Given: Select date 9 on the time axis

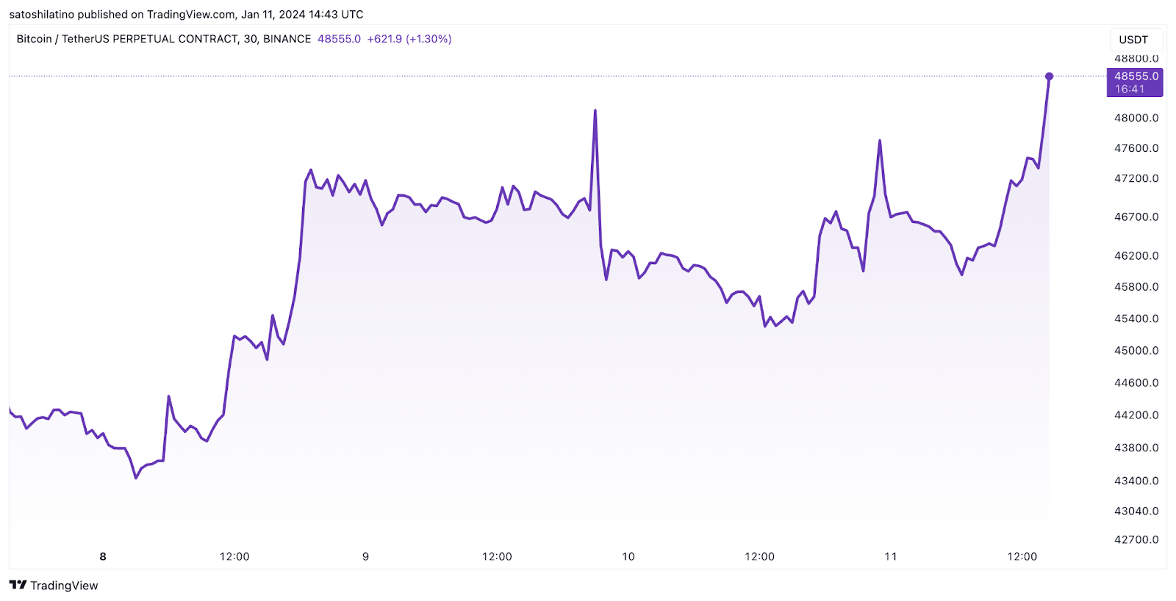Looking at the screenshot, I should pyautogui.click(x=365, y=556).
